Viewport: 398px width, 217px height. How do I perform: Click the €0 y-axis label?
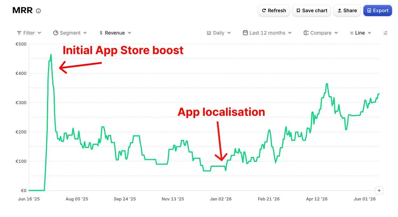[x=24, y=190]
